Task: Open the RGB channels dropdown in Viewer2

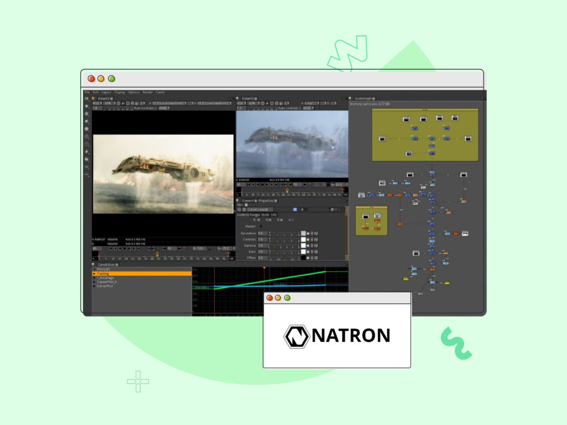Action: coord(96,103)
